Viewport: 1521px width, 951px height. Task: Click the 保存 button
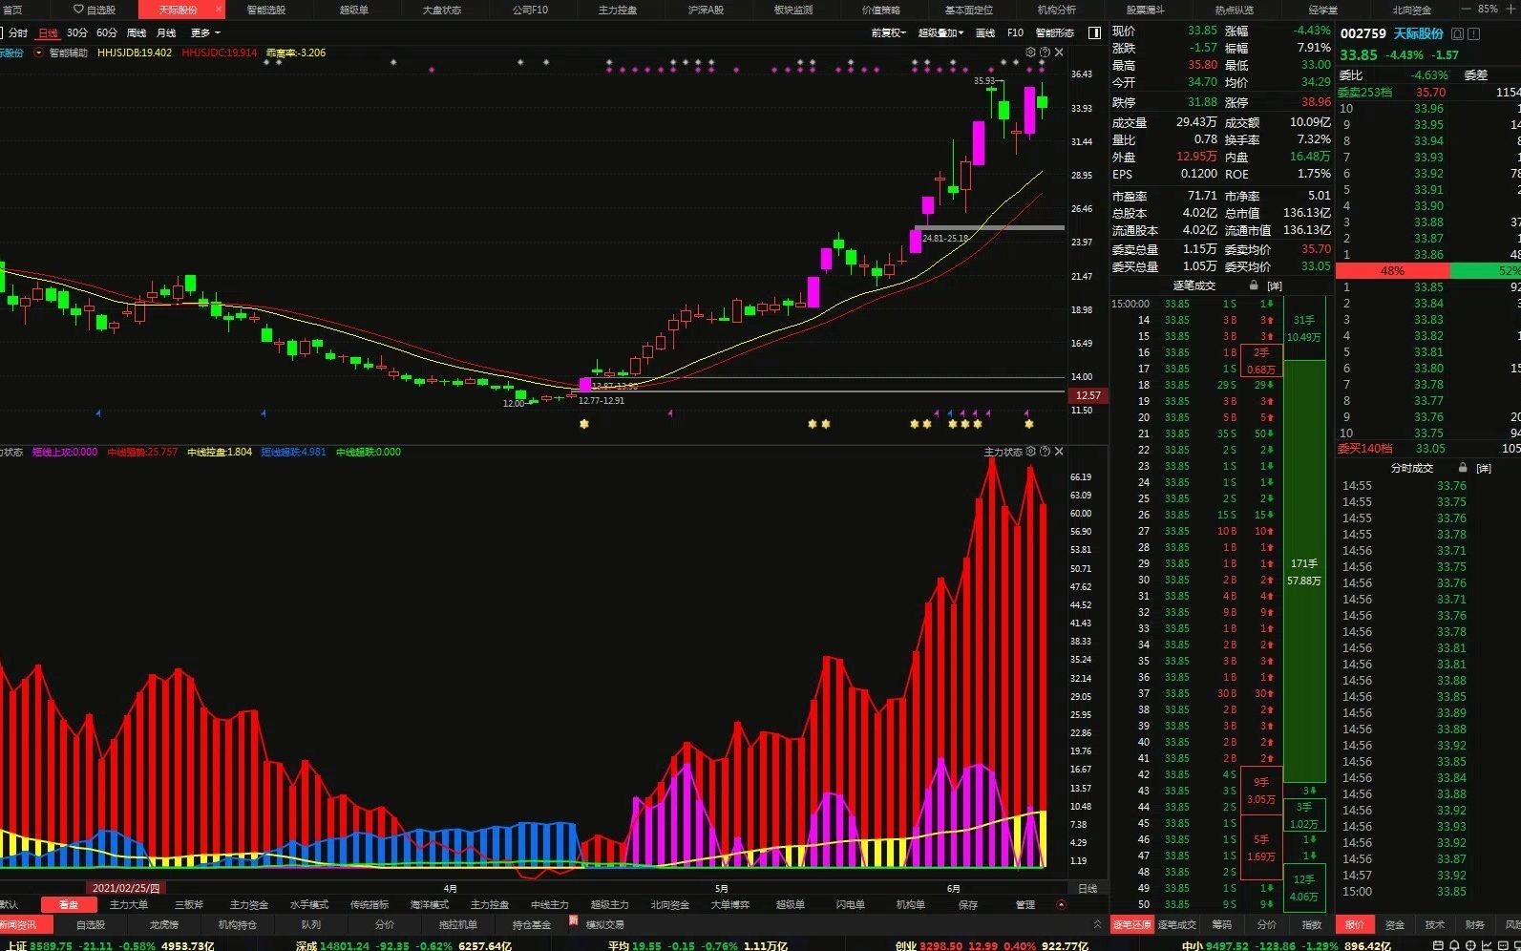click(968, 904)
